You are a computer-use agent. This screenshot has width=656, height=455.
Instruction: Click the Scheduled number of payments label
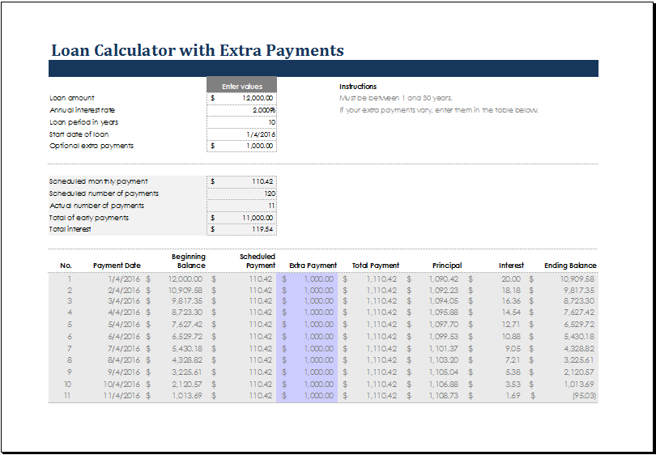click(104, 193)
